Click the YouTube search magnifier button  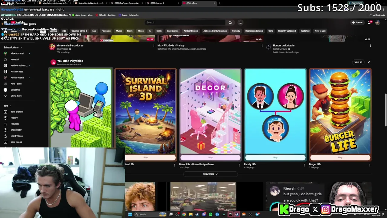coord(230,22)
